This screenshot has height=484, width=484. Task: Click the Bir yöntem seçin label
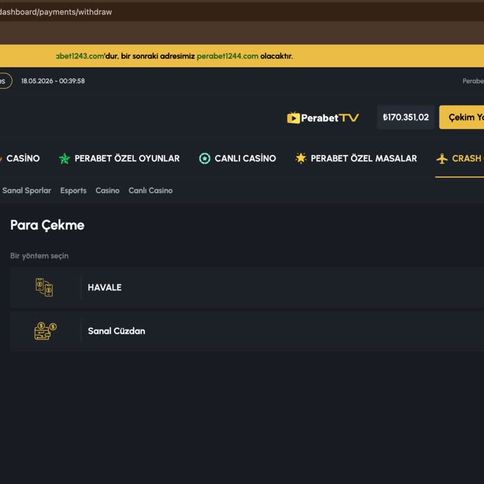pos(40,256)
